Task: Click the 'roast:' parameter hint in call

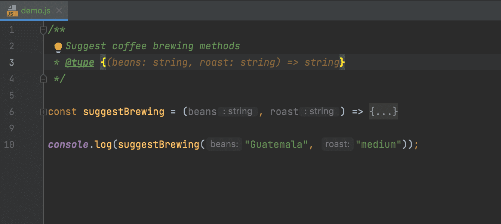Action: click(x=337, y=144)
